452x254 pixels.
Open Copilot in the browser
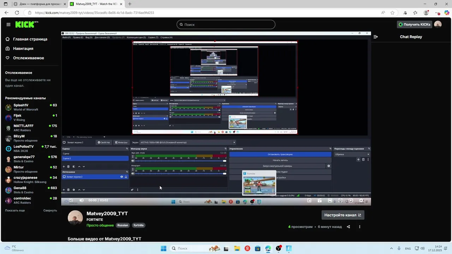[446, 13]
